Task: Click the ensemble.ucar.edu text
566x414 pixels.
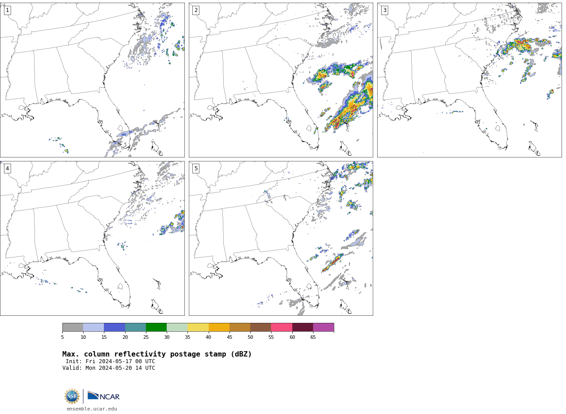Action: (92, 409)
